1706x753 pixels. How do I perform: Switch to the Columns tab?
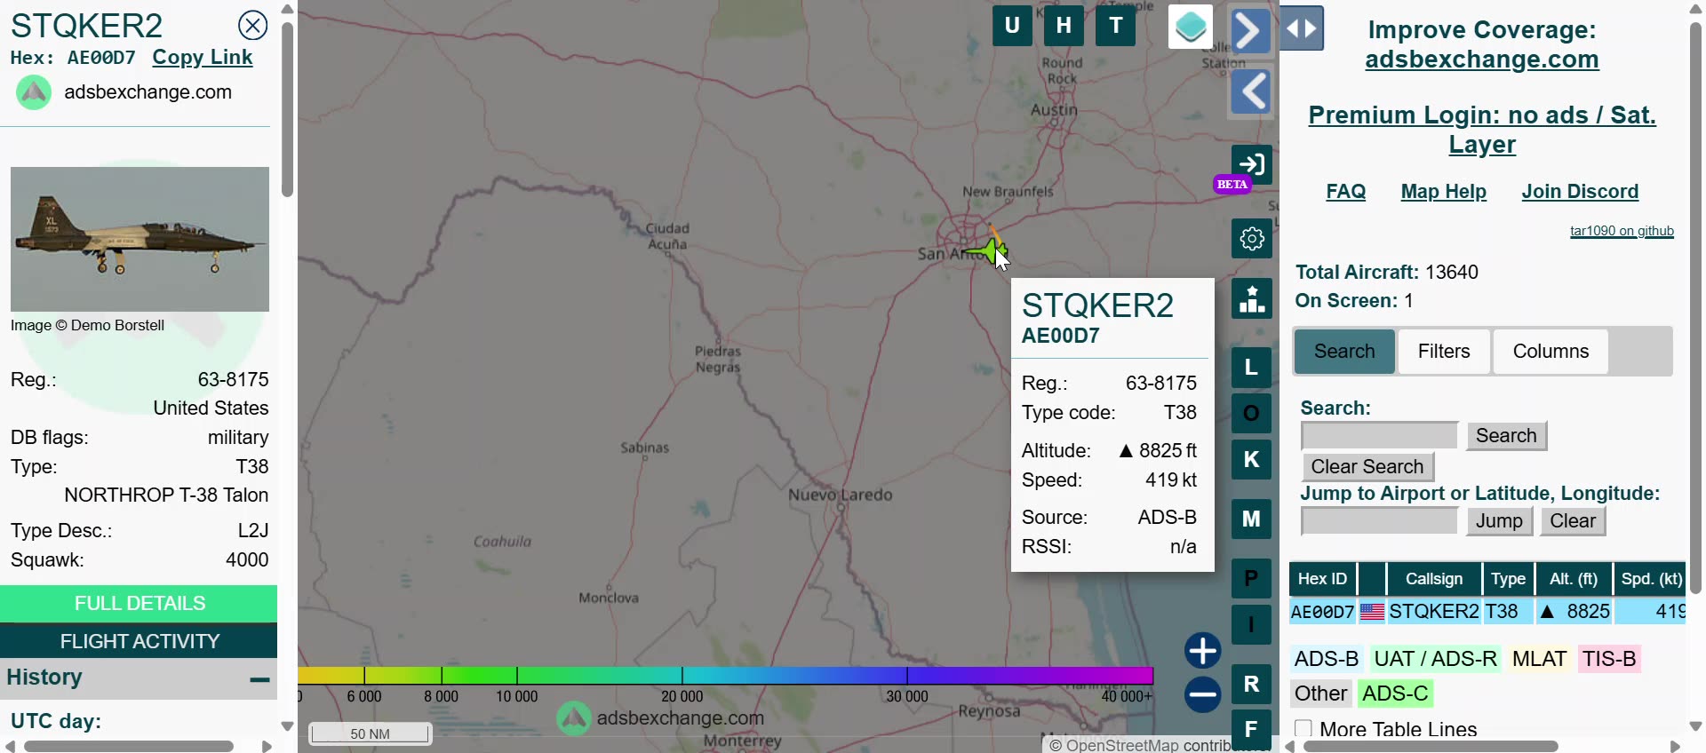coord(1551,352)
